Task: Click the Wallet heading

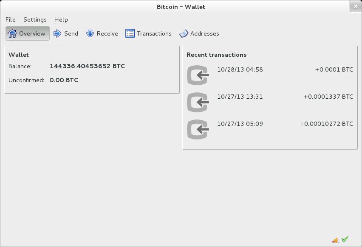Action: [19, 55]
